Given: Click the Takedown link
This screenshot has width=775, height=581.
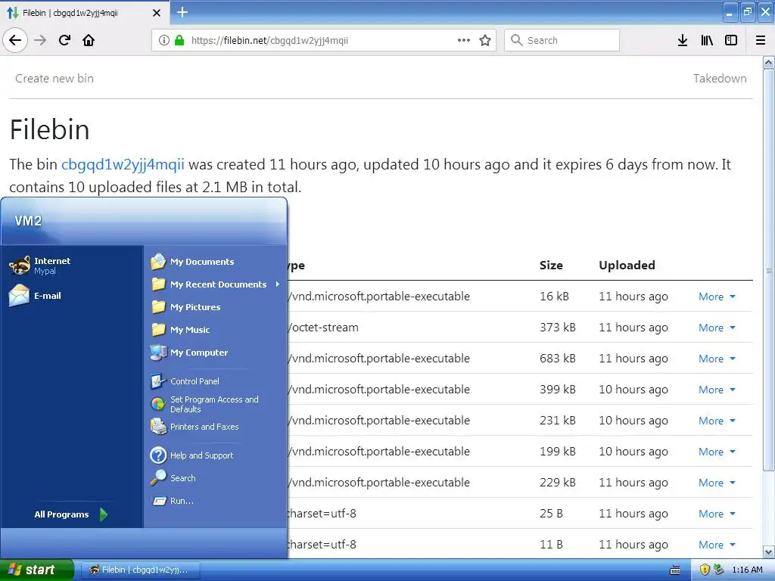Looking at the screenshot, I should tap(720, 79).
